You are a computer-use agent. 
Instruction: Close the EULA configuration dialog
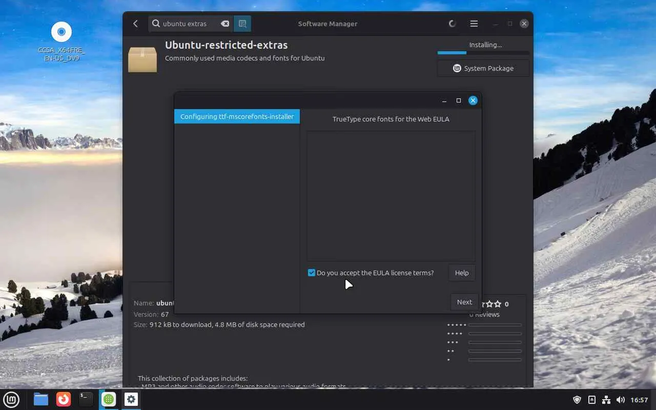473,100
